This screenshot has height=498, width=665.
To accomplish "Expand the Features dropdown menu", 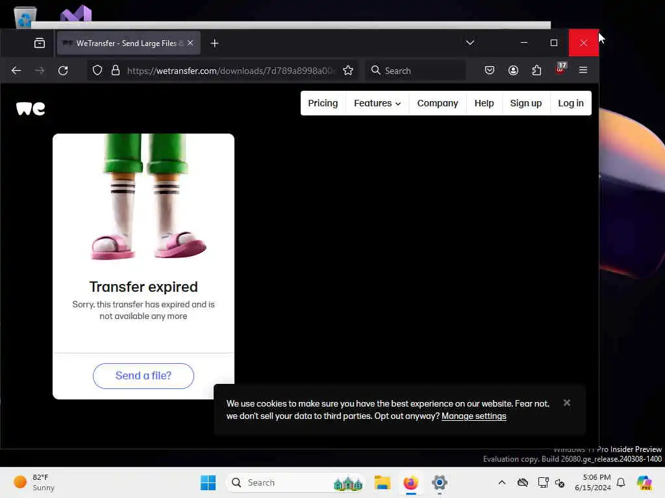I will coord(377,103).
